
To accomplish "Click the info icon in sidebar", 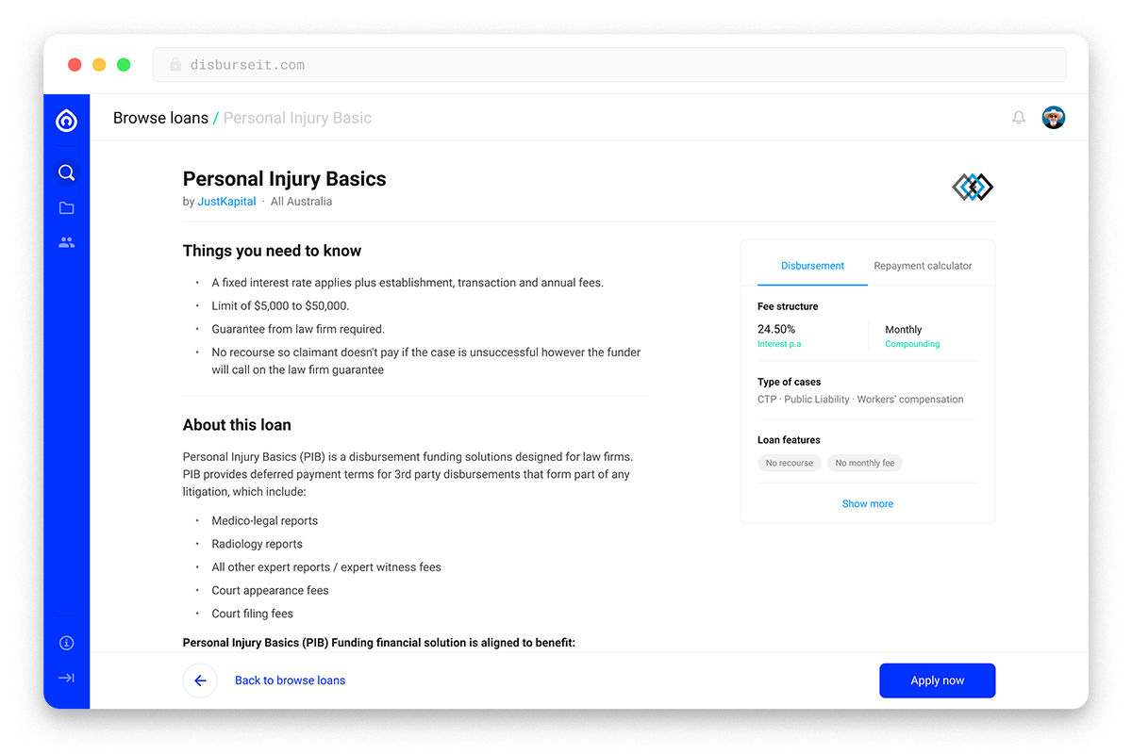I will (x=66, y=643).
